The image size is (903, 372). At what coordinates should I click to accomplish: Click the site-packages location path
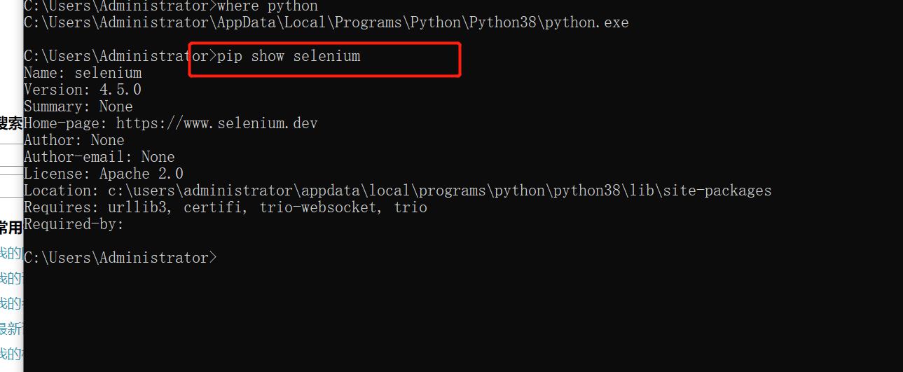click(439, 191)
